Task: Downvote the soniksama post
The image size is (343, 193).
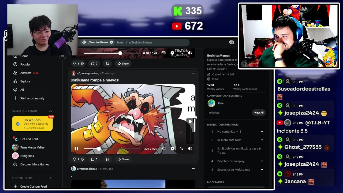Action: point(82,159)
